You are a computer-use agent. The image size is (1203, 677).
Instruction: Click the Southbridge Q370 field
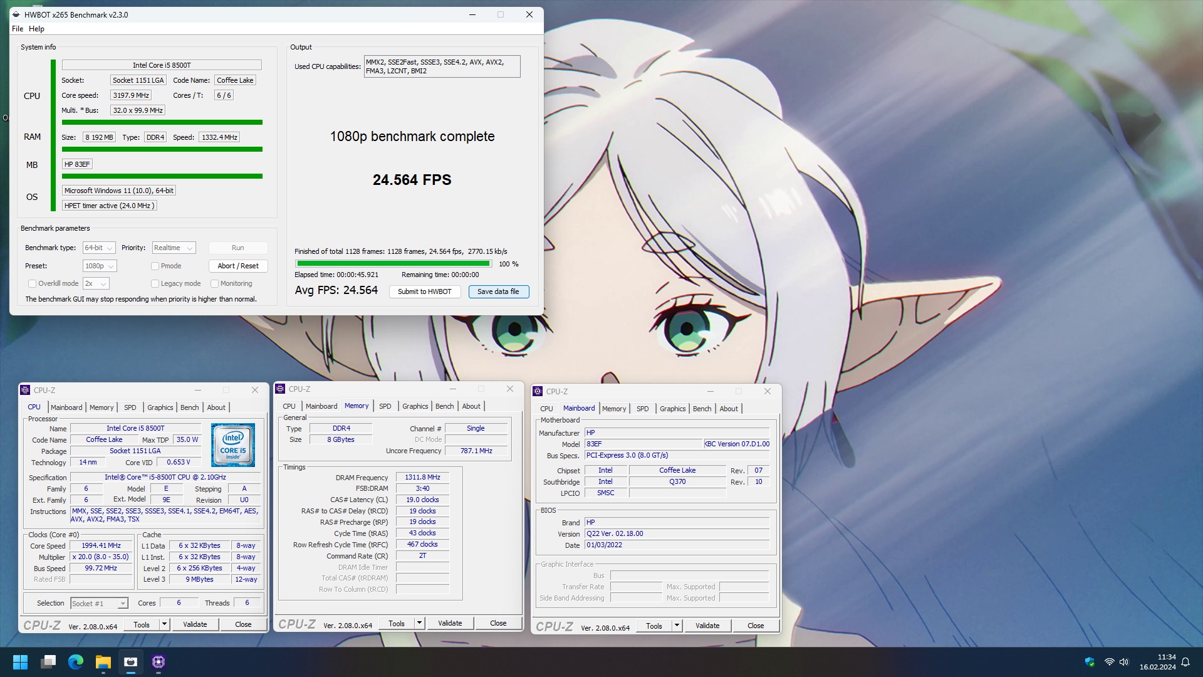pos(677,482)
